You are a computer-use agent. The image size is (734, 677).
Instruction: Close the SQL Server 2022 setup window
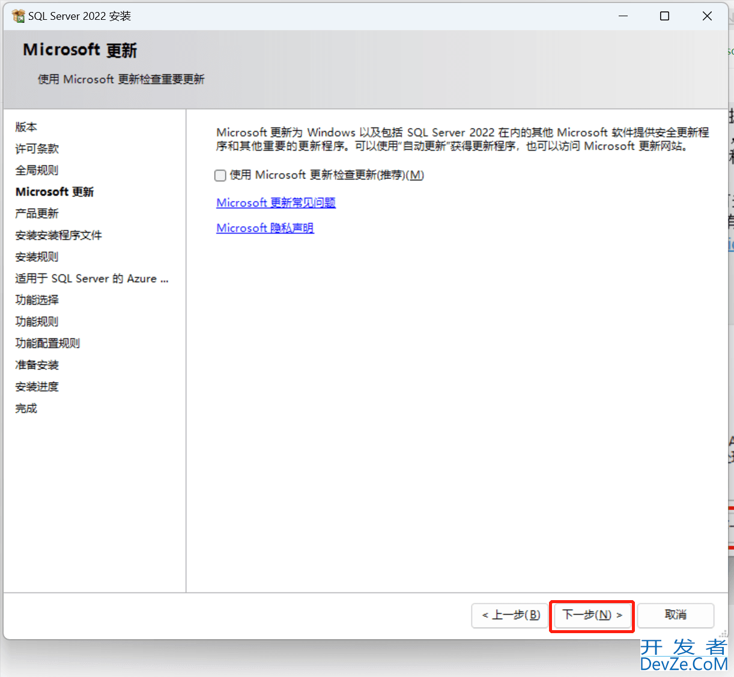pyautogui.click(x=707, y=16)
